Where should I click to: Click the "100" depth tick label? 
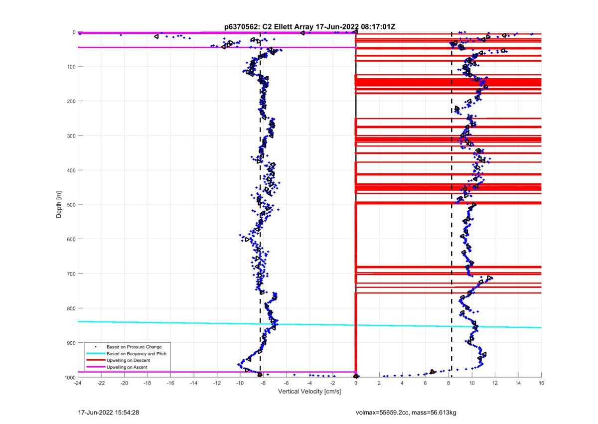coord(71,67)
